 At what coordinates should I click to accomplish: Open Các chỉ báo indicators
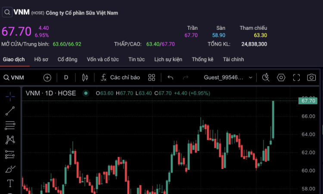(x=121, y=78)
